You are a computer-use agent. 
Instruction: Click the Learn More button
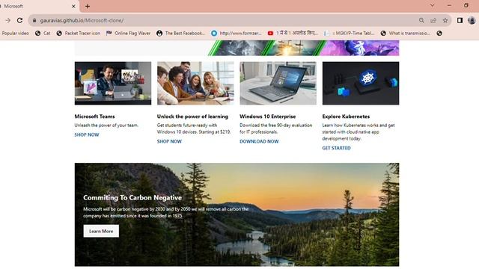[101, 231]
